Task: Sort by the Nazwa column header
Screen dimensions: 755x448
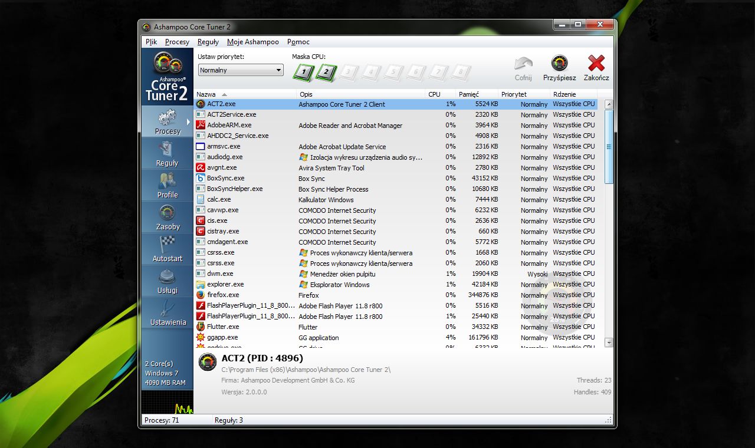Action: point(245,94)
